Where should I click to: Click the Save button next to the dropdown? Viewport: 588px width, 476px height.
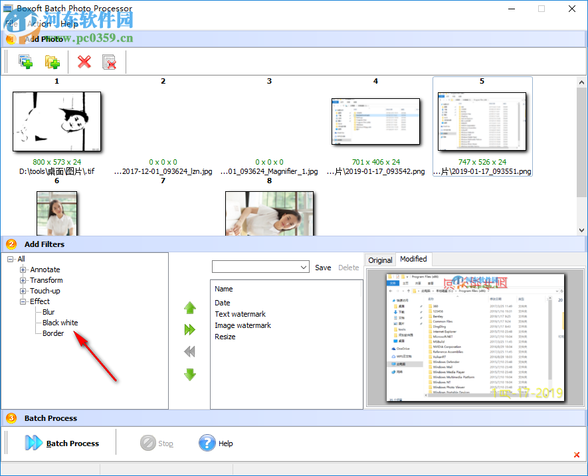pyautogui.click(x=323, y=267)
